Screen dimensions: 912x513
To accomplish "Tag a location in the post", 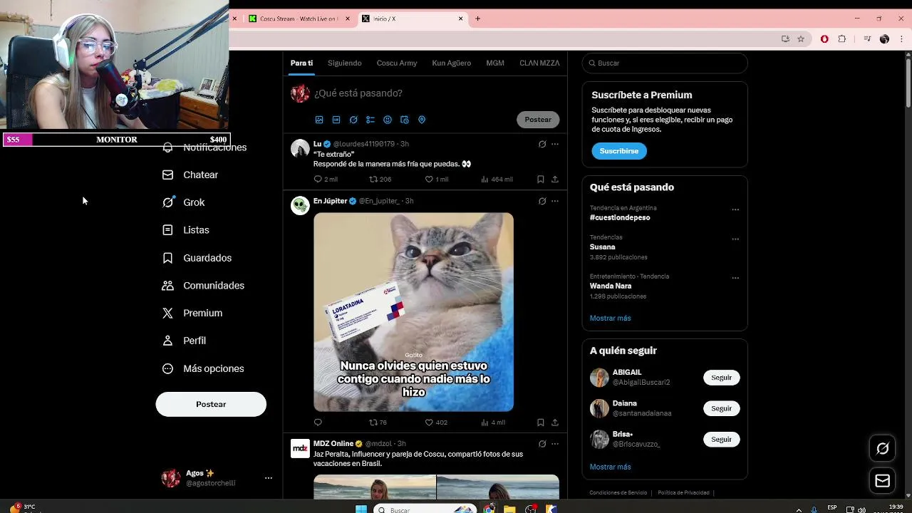I will point(422,120).
